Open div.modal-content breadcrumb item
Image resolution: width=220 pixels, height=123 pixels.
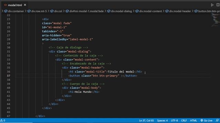pyautogui.click(x=151, y=11)
